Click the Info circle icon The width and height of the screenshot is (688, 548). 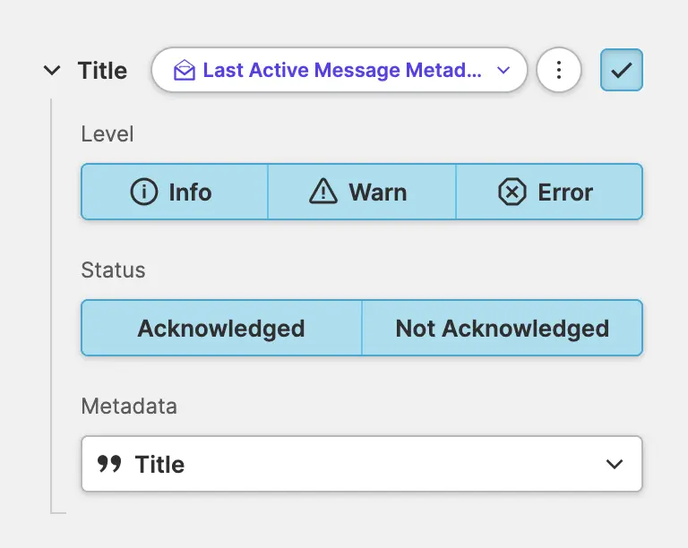pyautogui.click(x=144, y=192)
